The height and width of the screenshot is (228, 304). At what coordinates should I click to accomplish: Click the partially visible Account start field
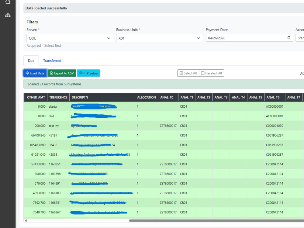[x=300, y=38]
